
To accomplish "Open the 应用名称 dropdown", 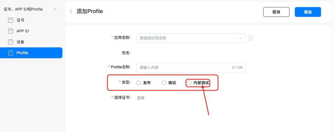I will click(x=188, y=38).
